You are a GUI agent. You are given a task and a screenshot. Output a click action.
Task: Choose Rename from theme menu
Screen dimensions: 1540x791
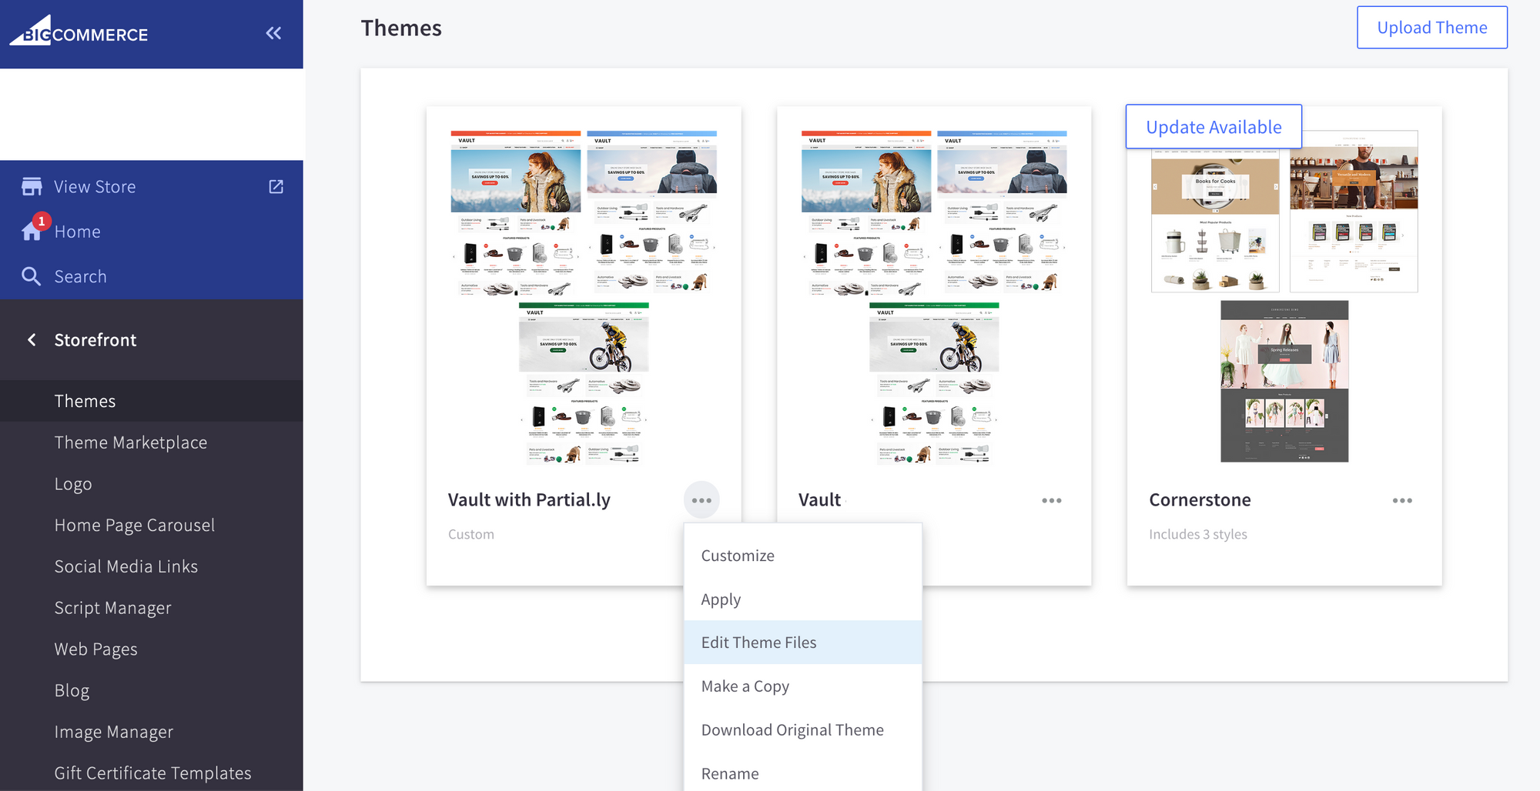coord(803,772)
